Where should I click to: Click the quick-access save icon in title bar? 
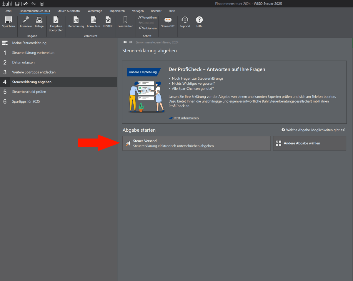point(17,4)
